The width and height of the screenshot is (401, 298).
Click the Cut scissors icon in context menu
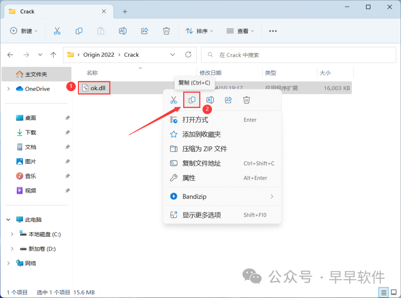tap(174, 100)
